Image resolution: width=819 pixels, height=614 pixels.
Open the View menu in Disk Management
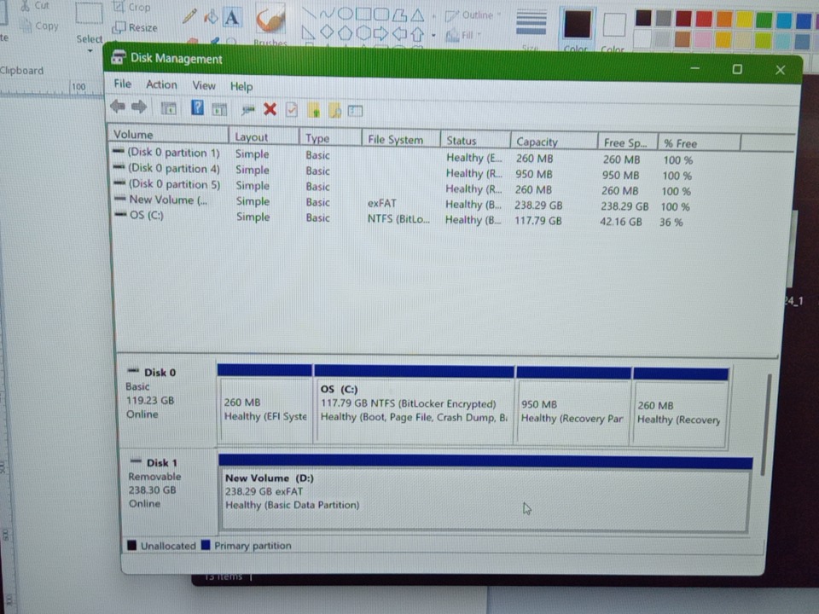pos(204,85)
